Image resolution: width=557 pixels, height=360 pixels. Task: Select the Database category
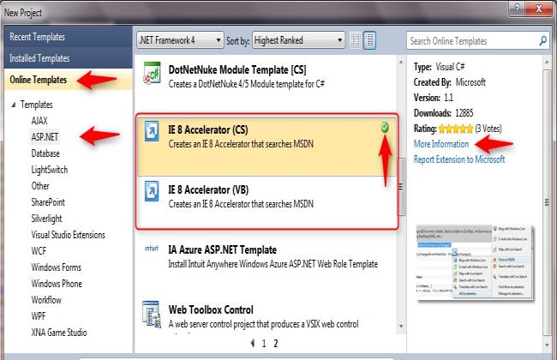pyautogui.click(x=45, y=153)
